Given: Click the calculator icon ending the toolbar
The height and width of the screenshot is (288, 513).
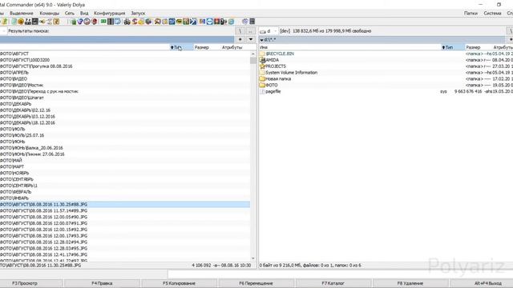Looking at the screenshot, I should 252,22.
